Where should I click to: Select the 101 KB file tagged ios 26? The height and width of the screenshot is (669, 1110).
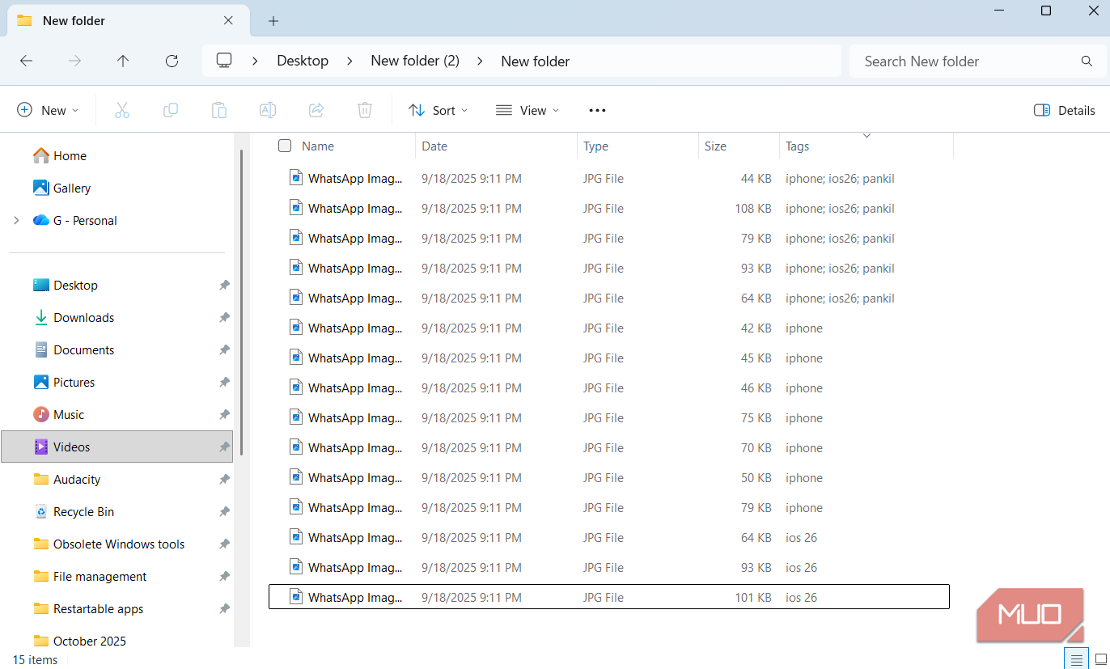click(608, 597)
